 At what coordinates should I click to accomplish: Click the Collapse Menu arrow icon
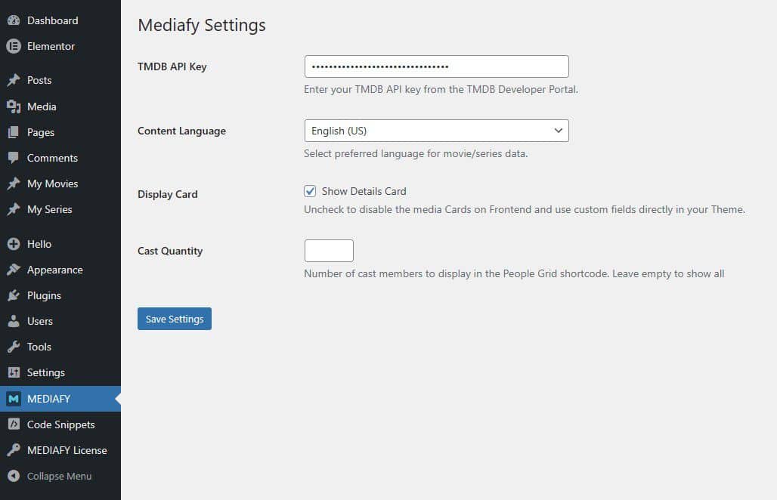(x=14, y=476)
